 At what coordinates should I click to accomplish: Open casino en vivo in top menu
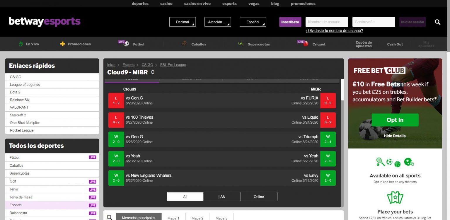[197, 4]
